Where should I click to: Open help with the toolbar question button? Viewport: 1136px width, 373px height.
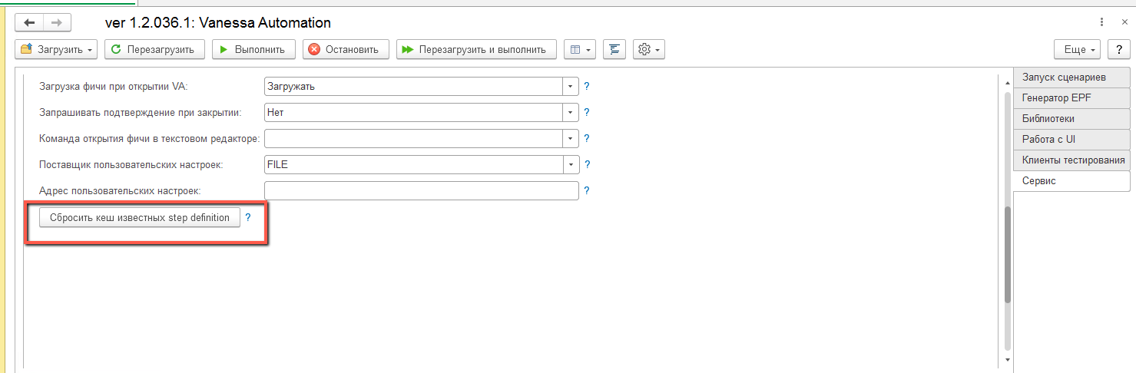point(1119,49)
